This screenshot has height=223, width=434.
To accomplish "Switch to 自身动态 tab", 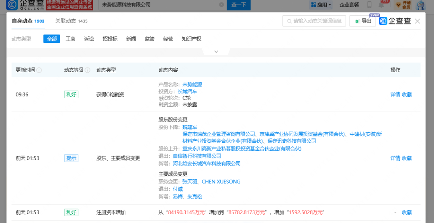I will point(28,21).
